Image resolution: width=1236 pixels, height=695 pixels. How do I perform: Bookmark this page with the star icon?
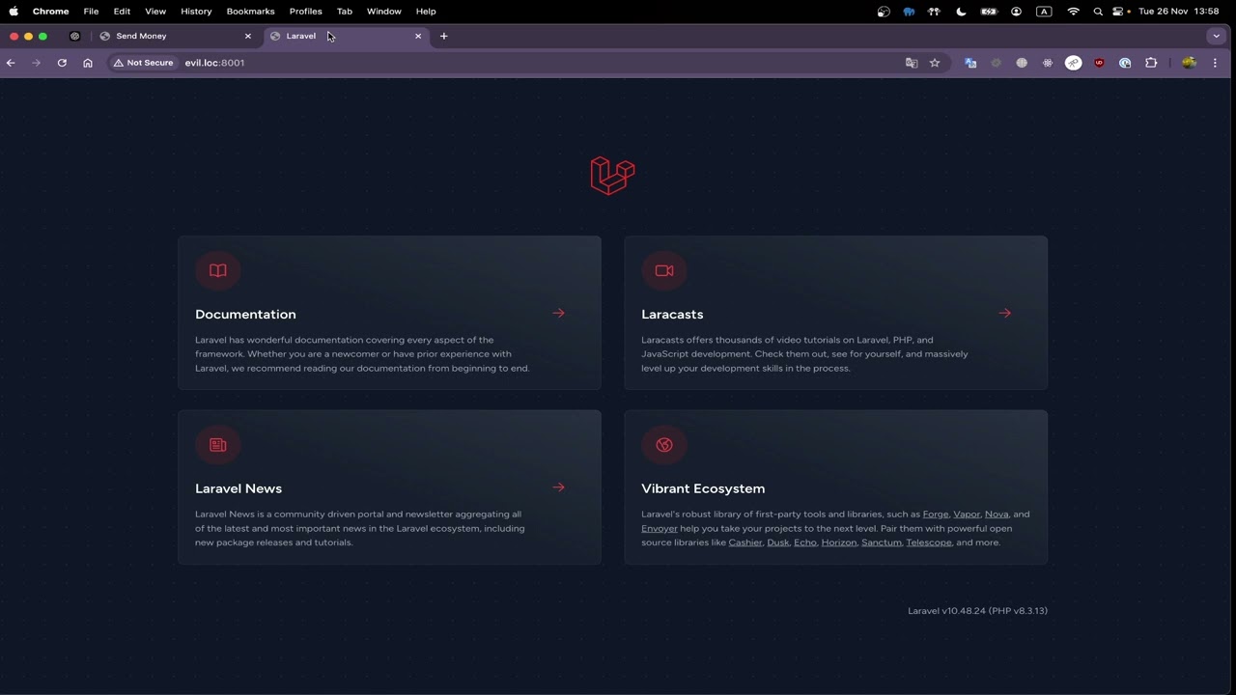(x=935, y=63)
